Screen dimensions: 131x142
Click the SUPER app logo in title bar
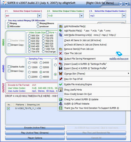point(4,3)
